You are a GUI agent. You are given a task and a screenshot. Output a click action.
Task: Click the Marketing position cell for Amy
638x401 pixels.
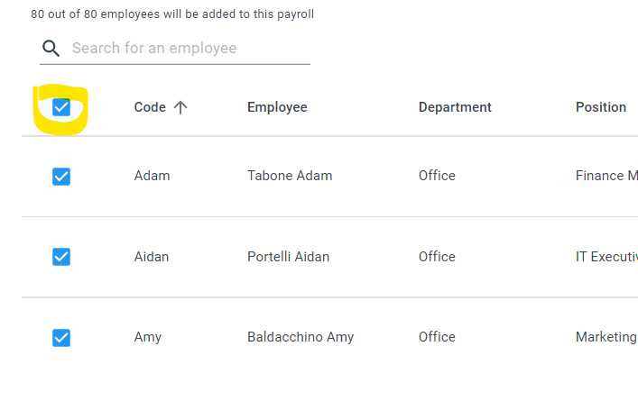[606, 337]
